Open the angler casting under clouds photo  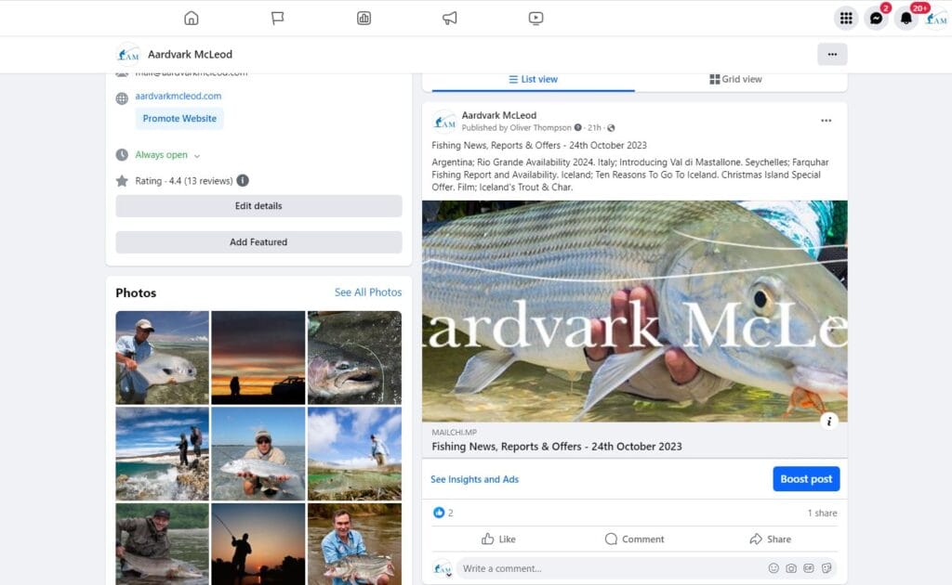(354, 453)
